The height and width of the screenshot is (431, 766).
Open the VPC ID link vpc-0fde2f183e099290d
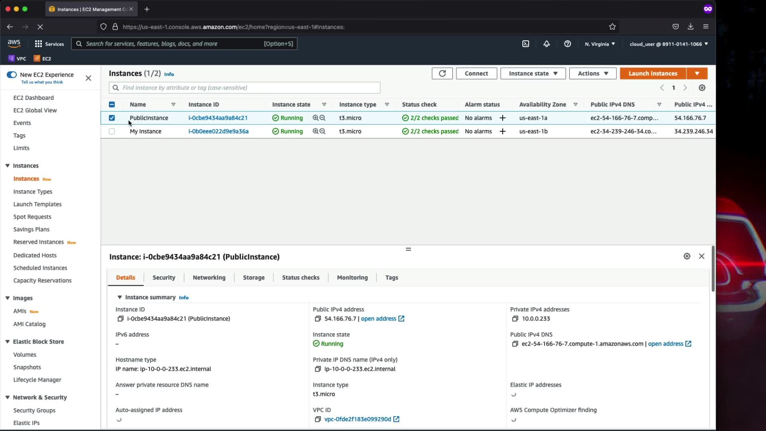(357, 419)
